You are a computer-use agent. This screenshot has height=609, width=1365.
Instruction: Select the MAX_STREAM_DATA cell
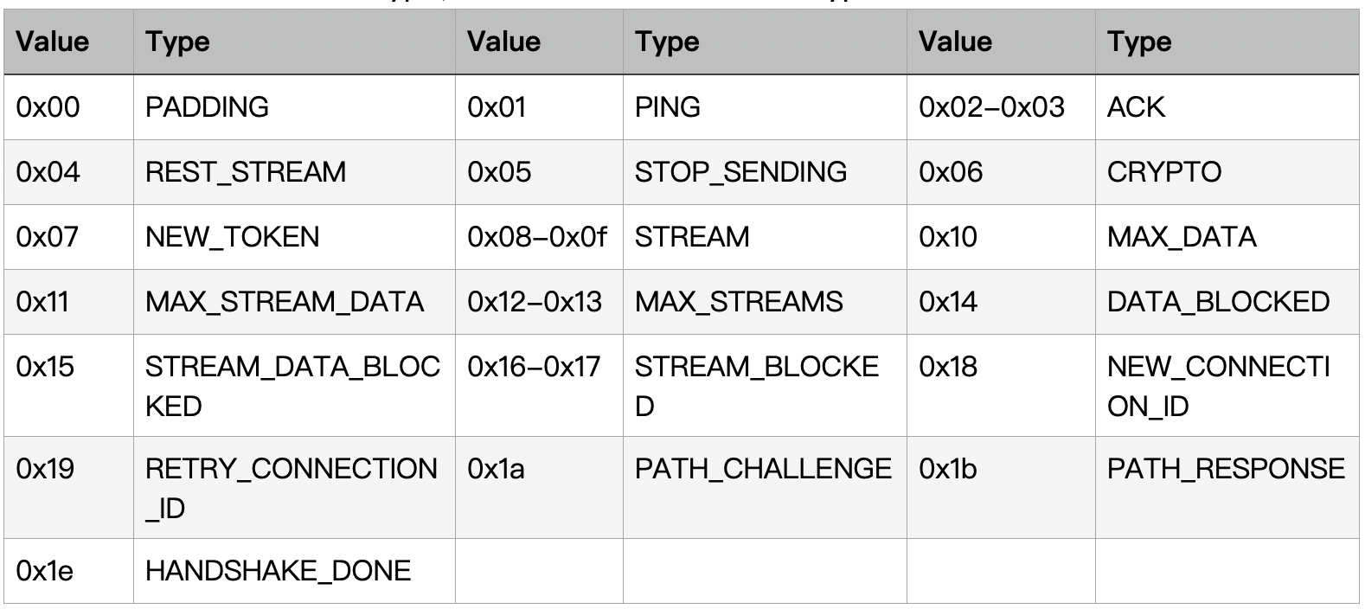pos(294,302)
